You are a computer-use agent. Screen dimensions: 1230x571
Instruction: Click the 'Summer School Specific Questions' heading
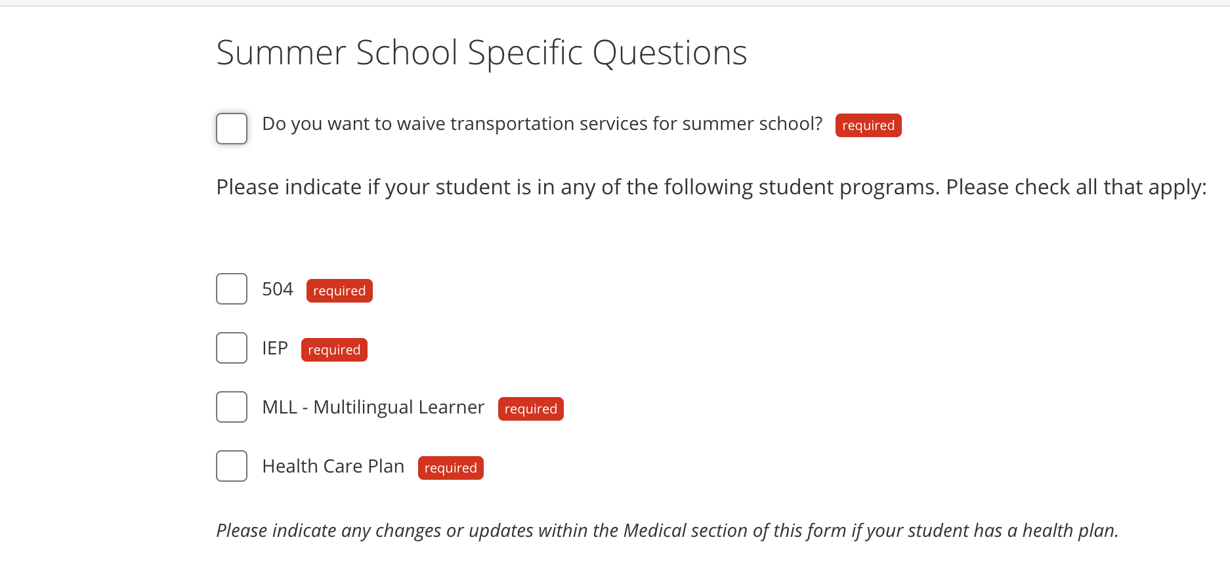pyautogui.click(x=481, y=53)
